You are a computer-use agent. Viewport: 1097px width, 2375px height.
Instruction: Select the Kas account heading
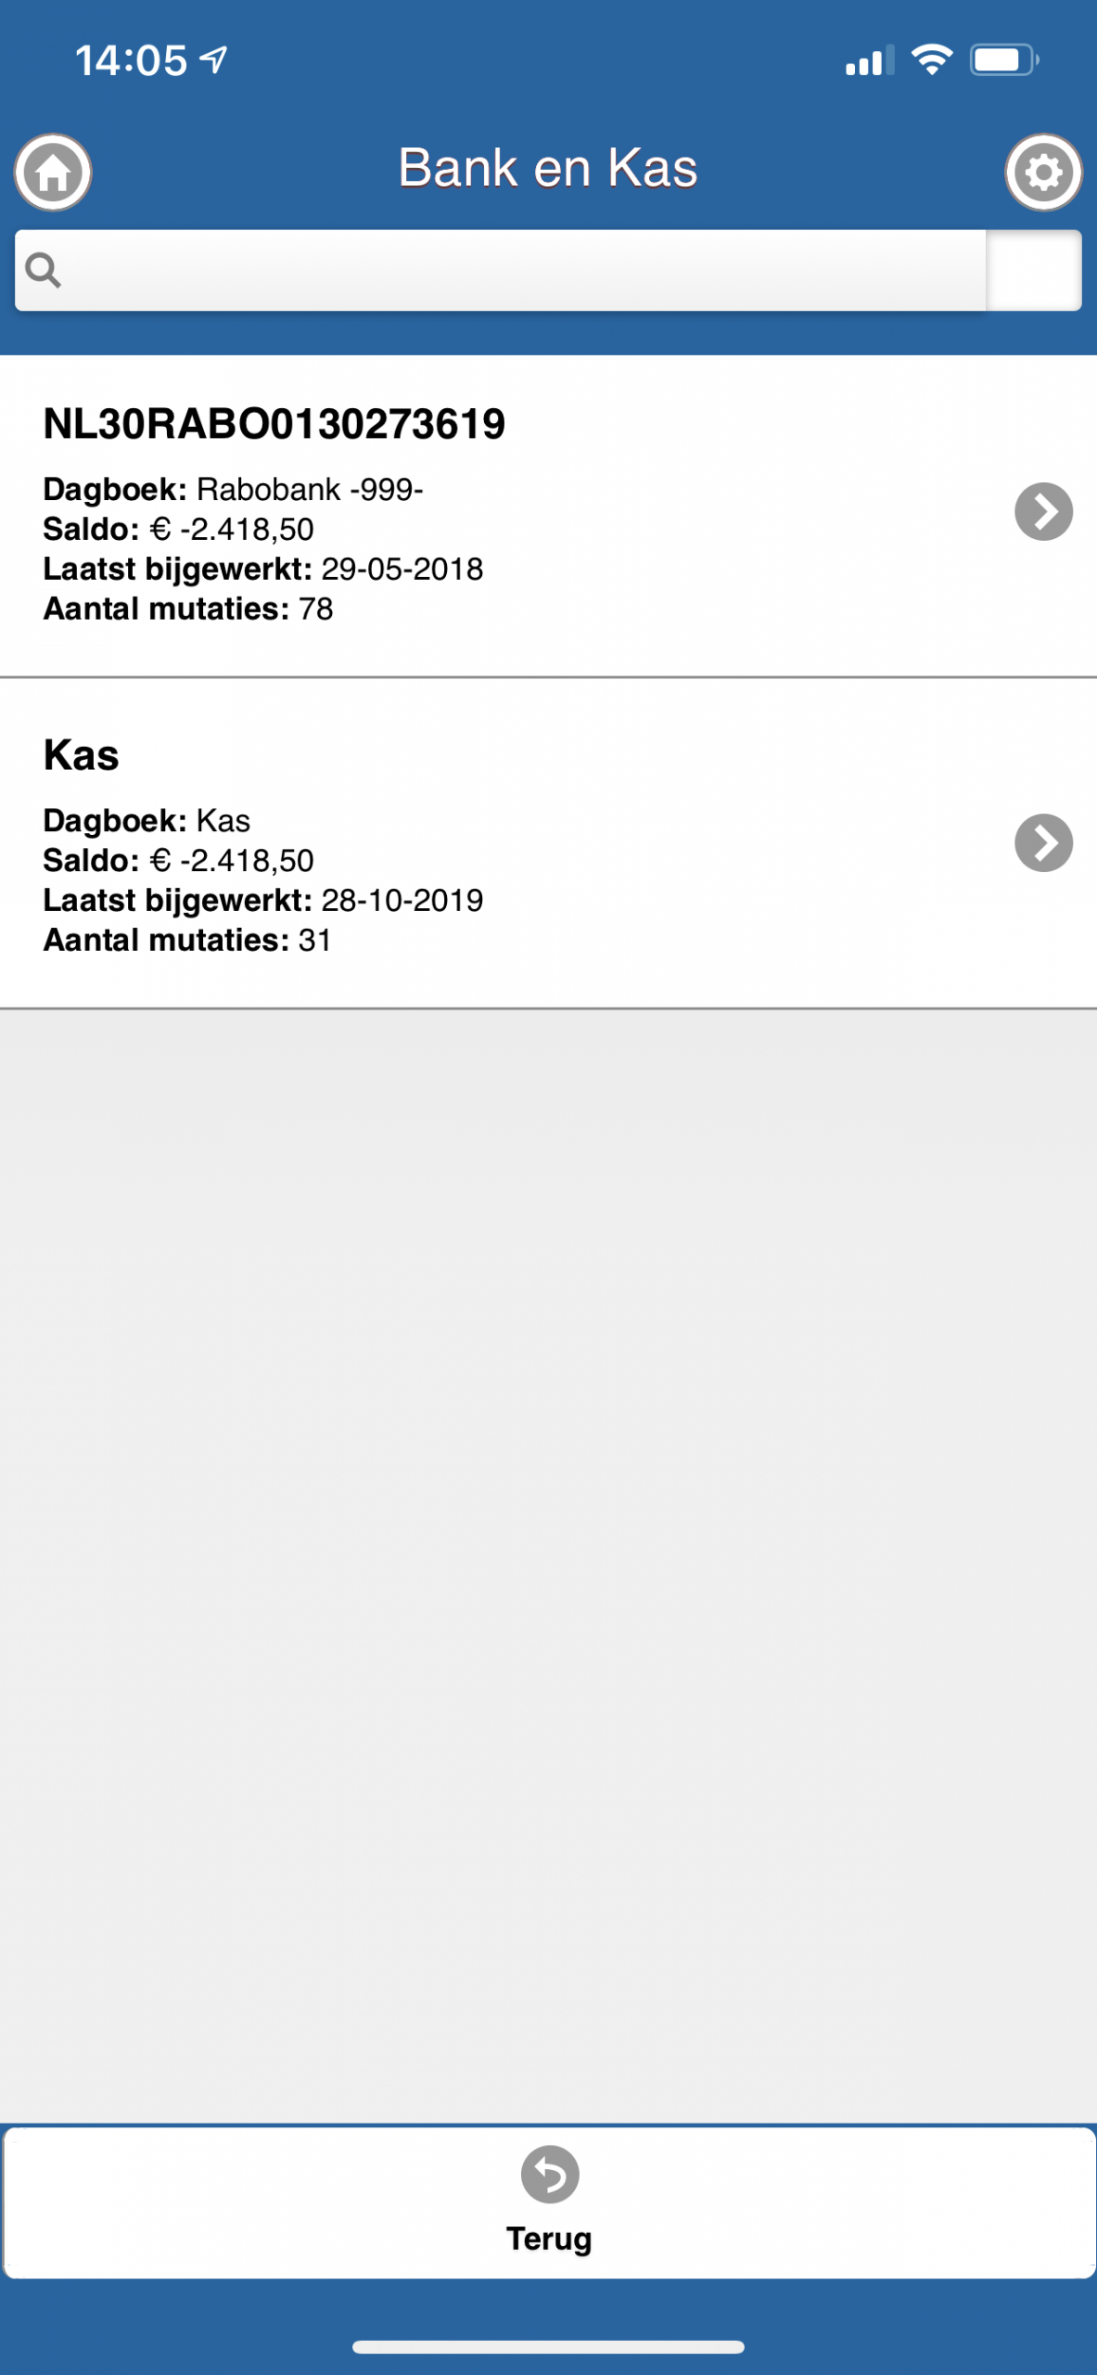click(82, 755)
